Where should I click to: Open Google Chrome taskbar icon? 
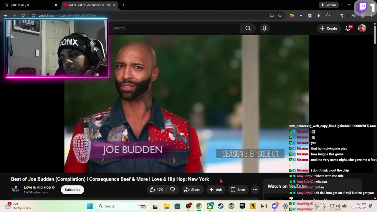199,206
